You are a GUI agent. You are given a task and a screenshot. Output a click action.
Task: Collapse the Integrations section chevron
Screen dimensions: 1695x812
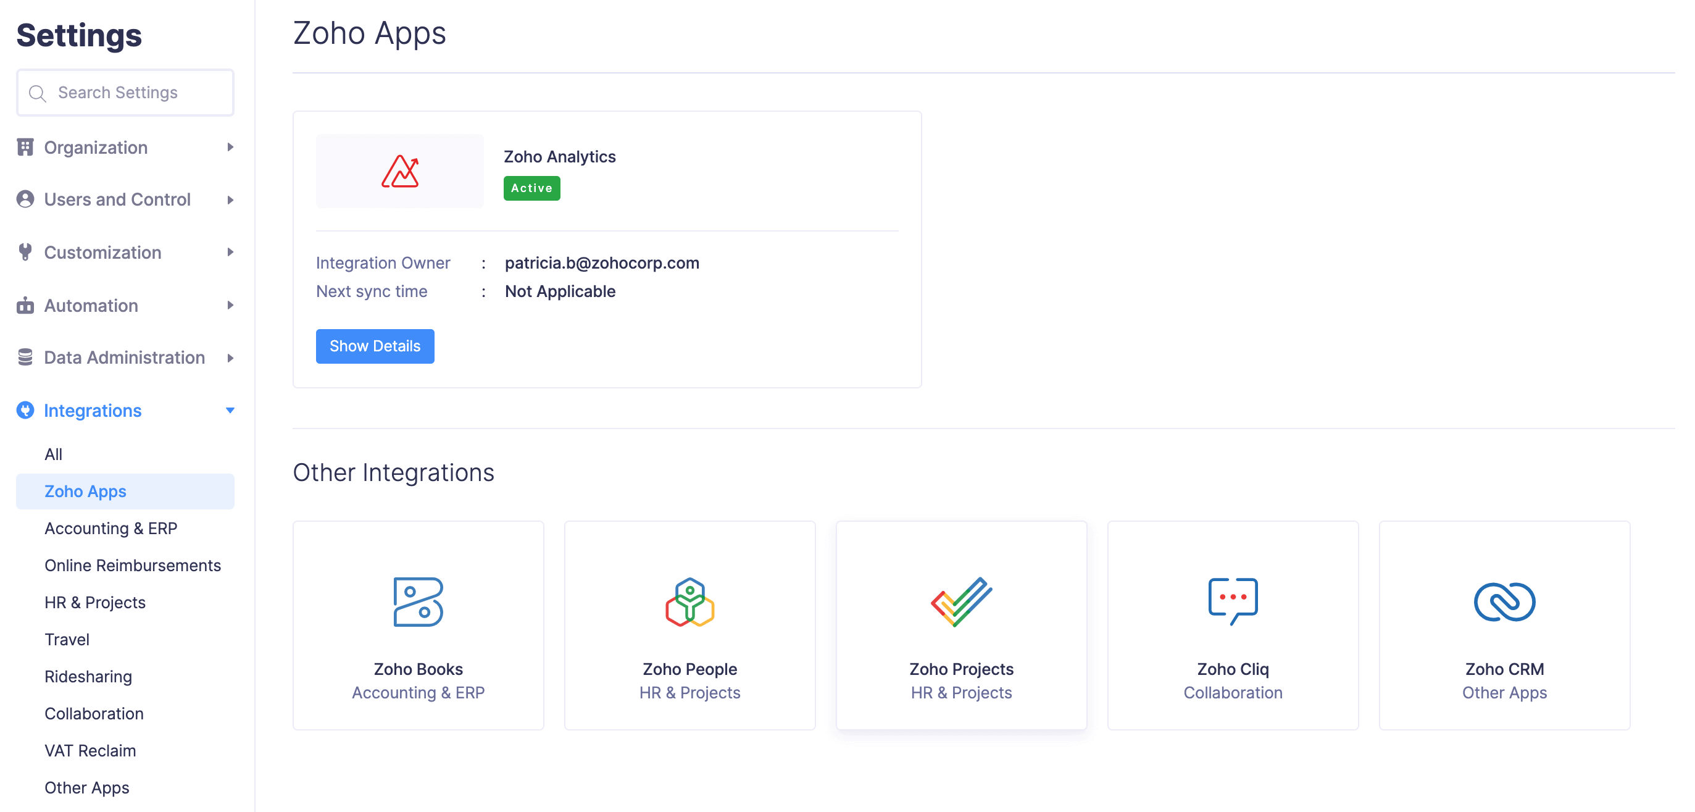pyautogui.click(x=230, y=410)
